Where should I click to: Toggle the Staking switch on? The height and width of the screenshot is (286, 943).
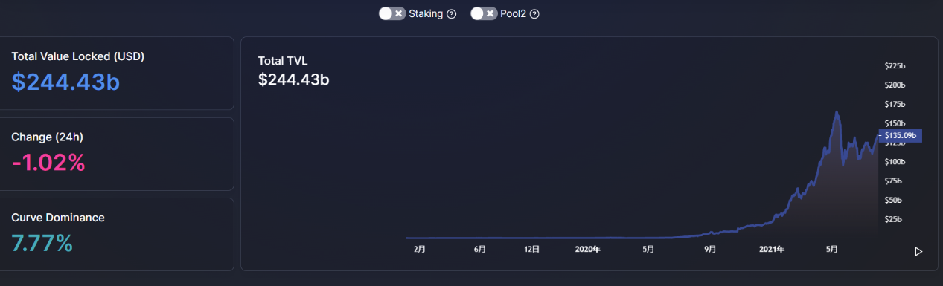pyautogui.click(x=392, y=13)
